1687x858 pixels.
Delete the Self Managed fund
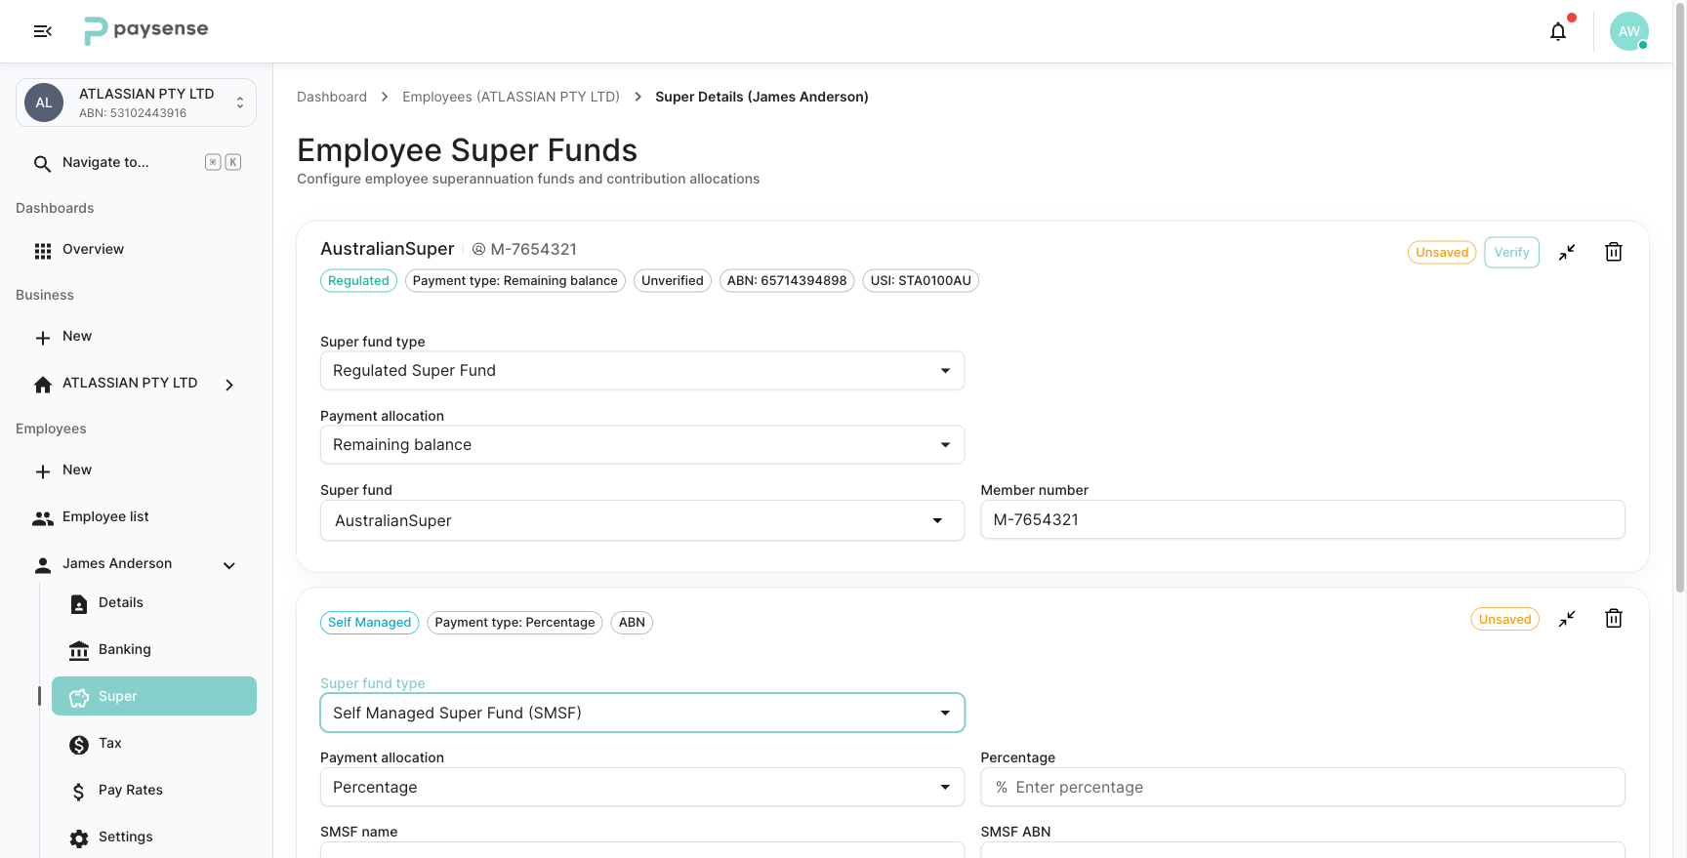(x=1614, y=619)
